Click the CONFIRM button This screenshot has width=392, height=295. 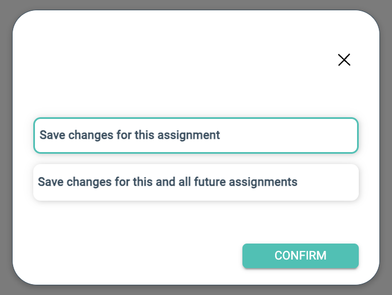300,256
